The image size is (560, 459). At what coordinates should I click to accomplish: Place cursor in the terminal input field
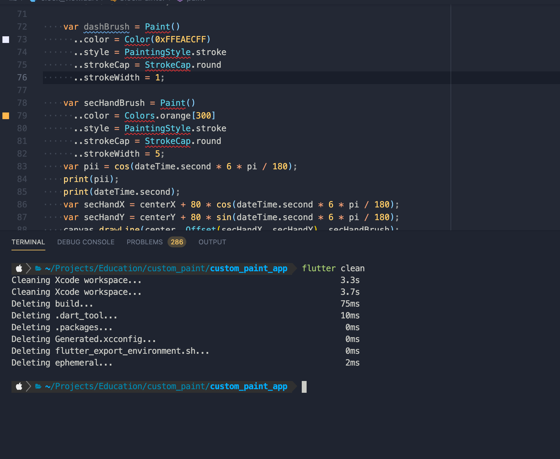(304, 386)
